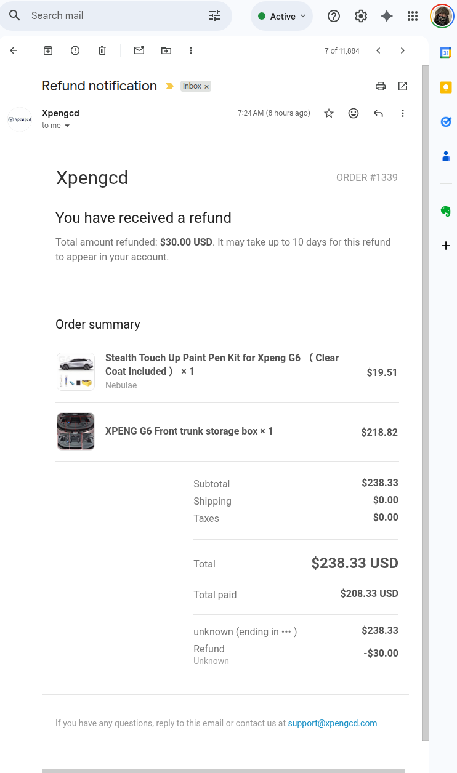The height and width of the screenshot is (773, 457).
Task: Show recipient details next to "to me"
Action: pos(67,126)
